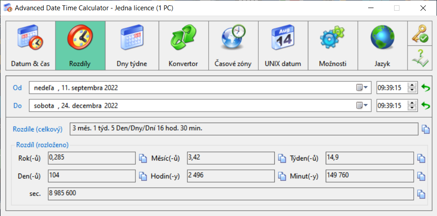Reset Od date with green arrow

point(426,88)
